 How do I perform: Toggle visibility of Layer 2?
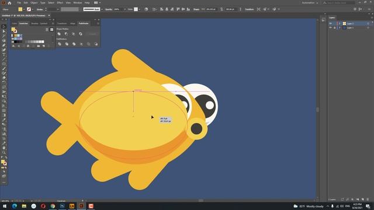coord(331,23)
